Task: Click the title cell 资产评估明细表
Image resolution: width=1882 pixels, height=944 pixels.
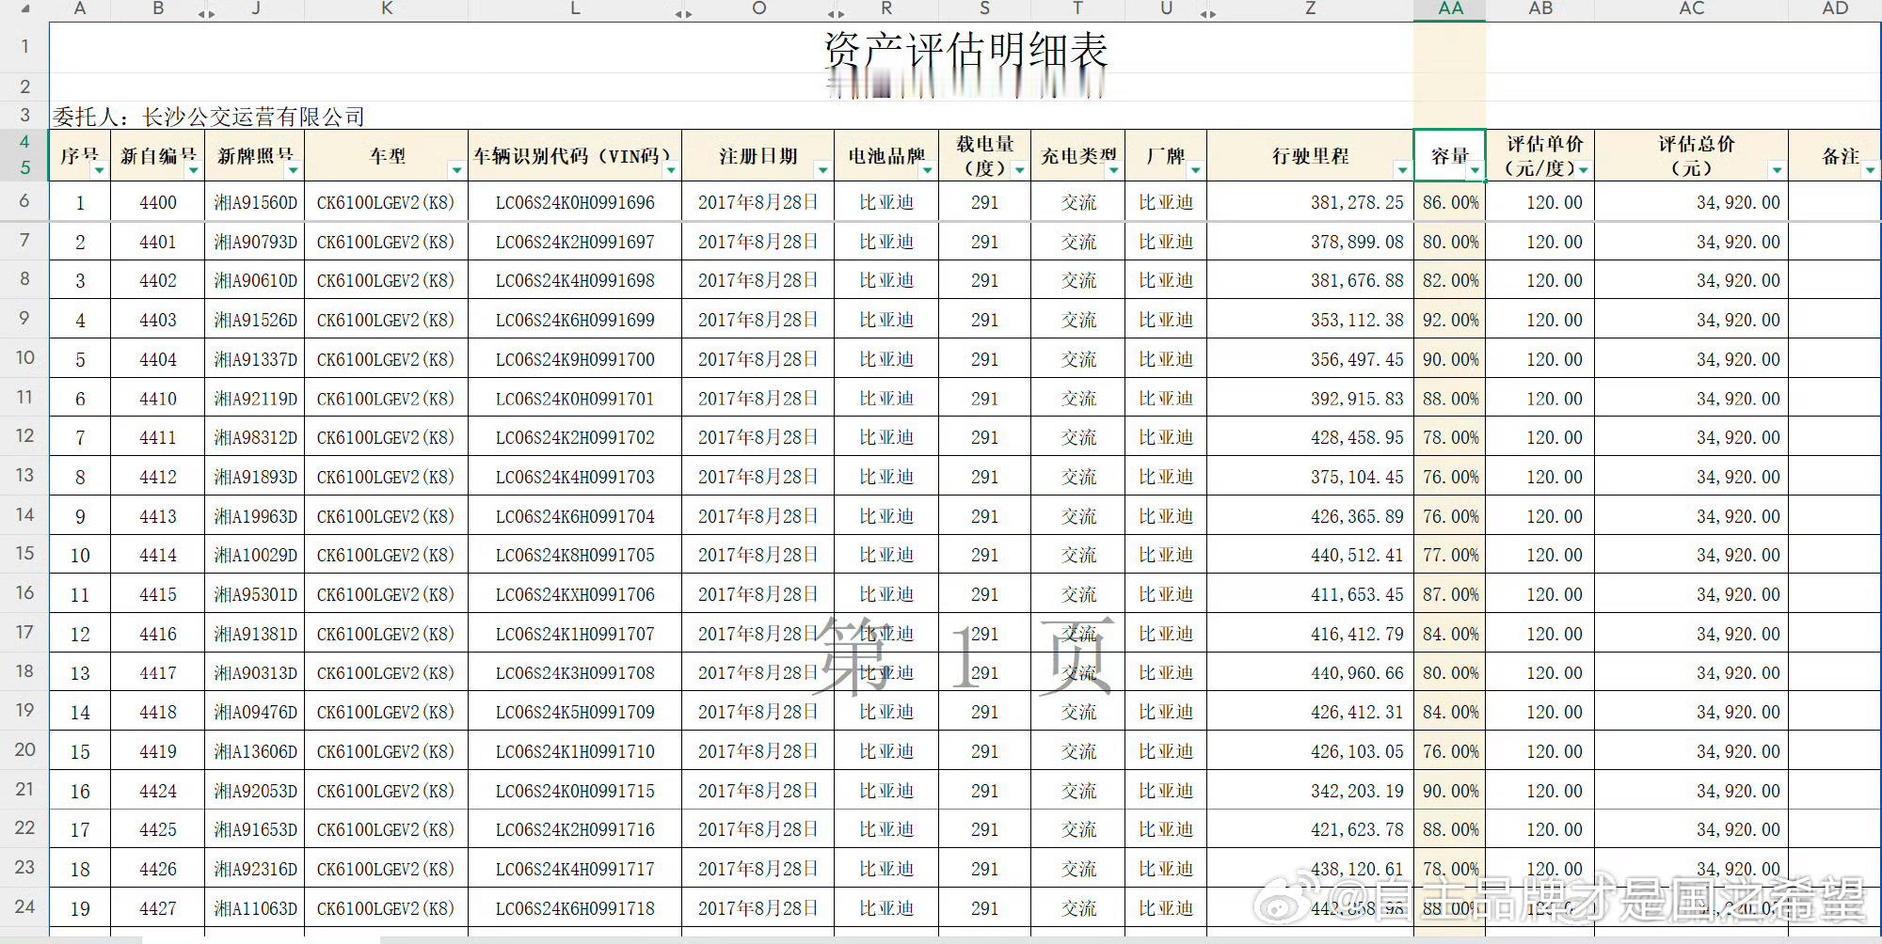Action: (965, 48)
